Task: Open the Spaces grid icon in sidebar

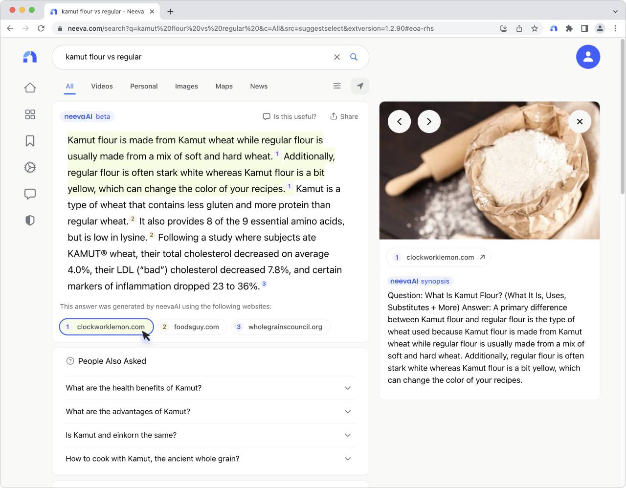Action: pos(30,114)
